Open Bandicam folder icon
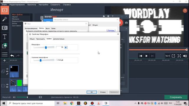This screenshot has width=189, height=106. (104, 16)
